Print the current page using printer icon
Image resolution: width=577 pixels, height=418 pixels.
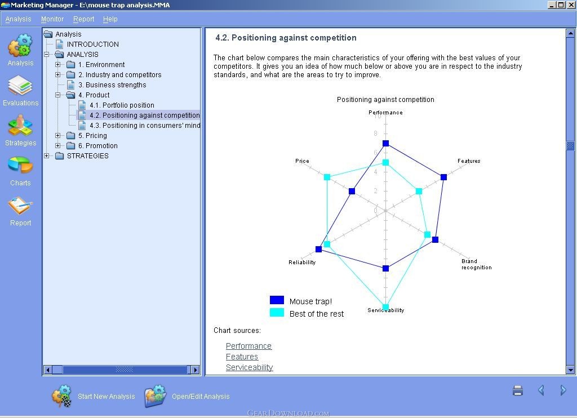point(518,390)
